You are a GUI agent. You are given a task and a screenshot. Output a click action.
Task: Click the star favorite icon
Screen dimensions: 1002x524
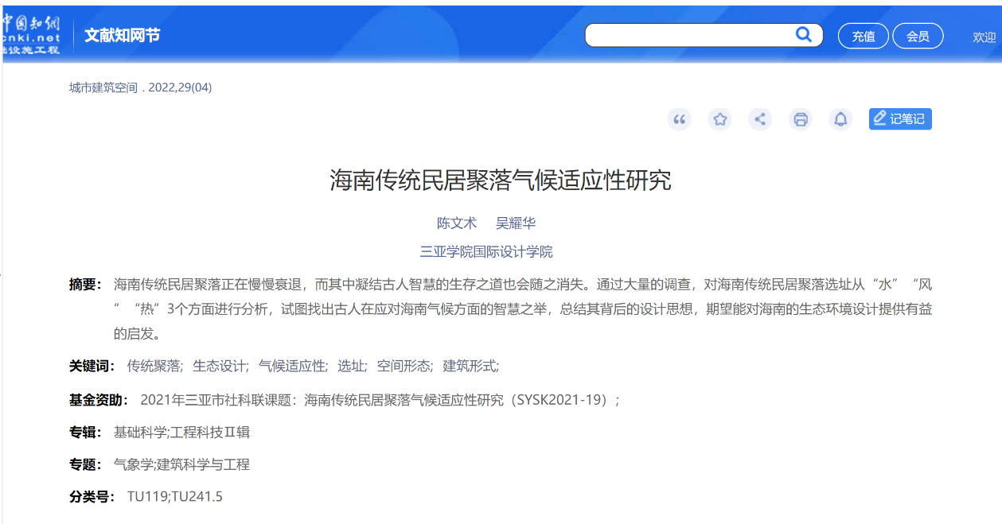click(x=720, y=119)
